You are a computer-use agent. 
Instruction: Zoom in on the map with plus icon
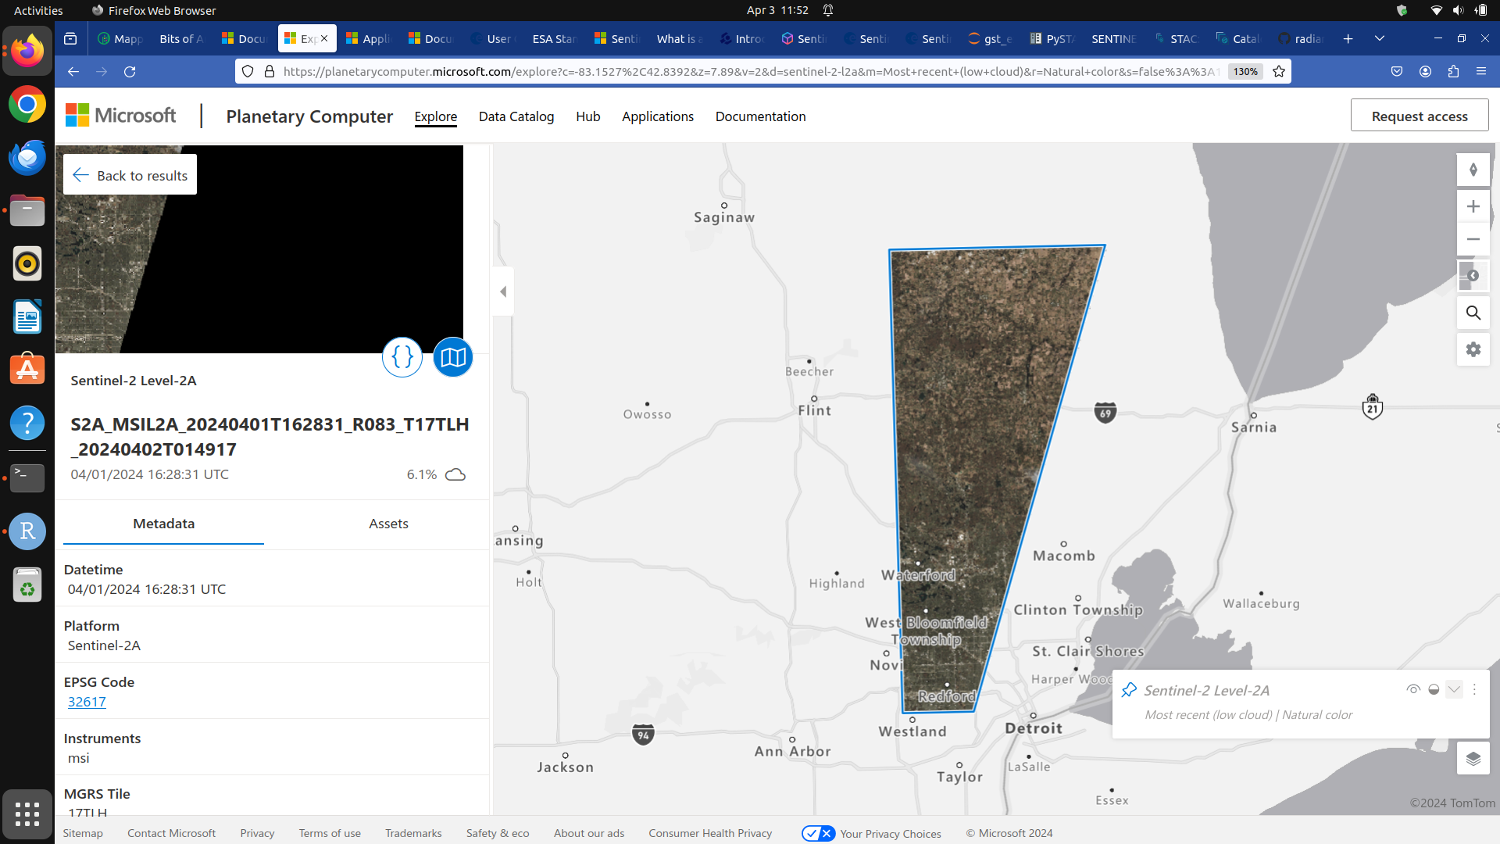tap(1473, 206)
